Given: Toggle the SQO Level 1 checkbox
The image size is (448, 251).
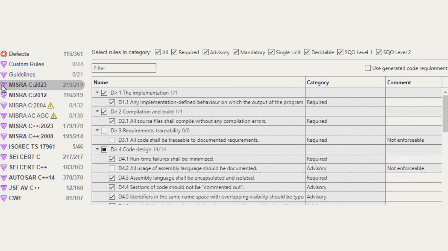Looking at the screenshot, I should 340,52.
